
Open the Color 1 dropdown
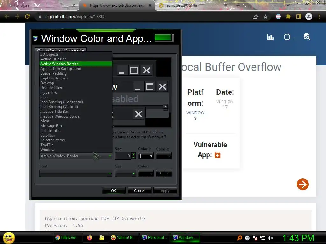pyautogui.click(x=146, y=156)
